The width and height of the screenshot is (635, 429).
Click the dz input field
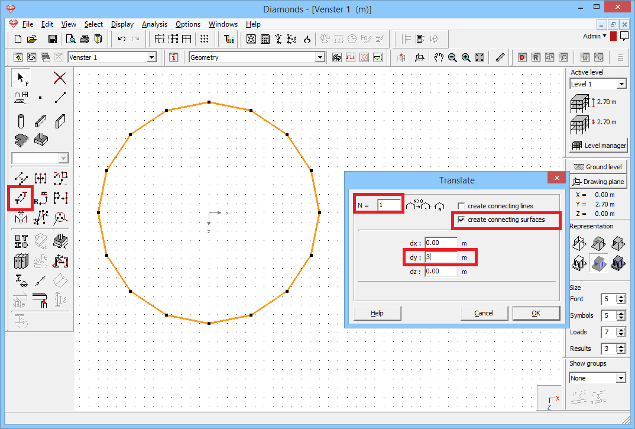pyautogui.click(x=440, y=271)
